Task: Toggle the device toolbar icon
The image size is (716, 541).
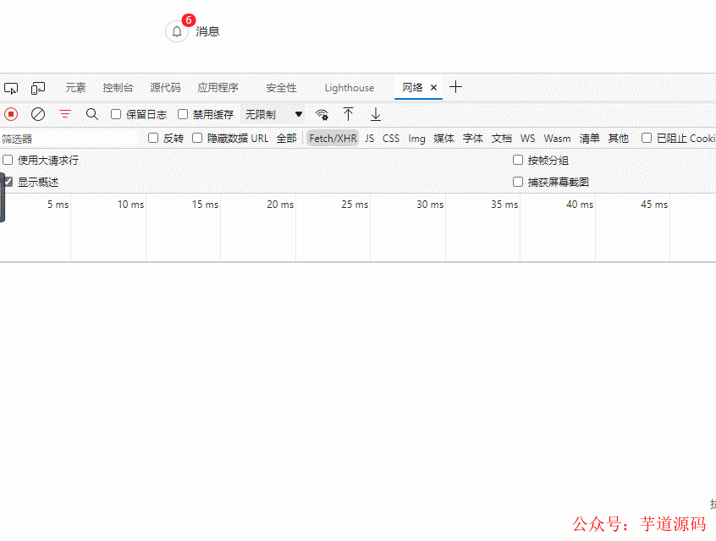Action: (x=37, y=87)
